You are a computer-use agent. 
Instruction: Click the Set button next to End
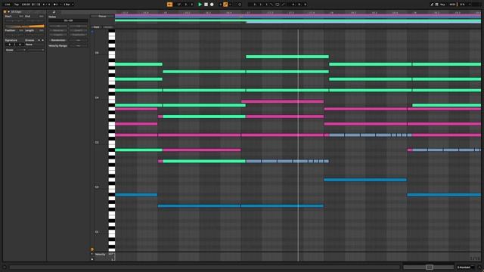pos(41,16)
